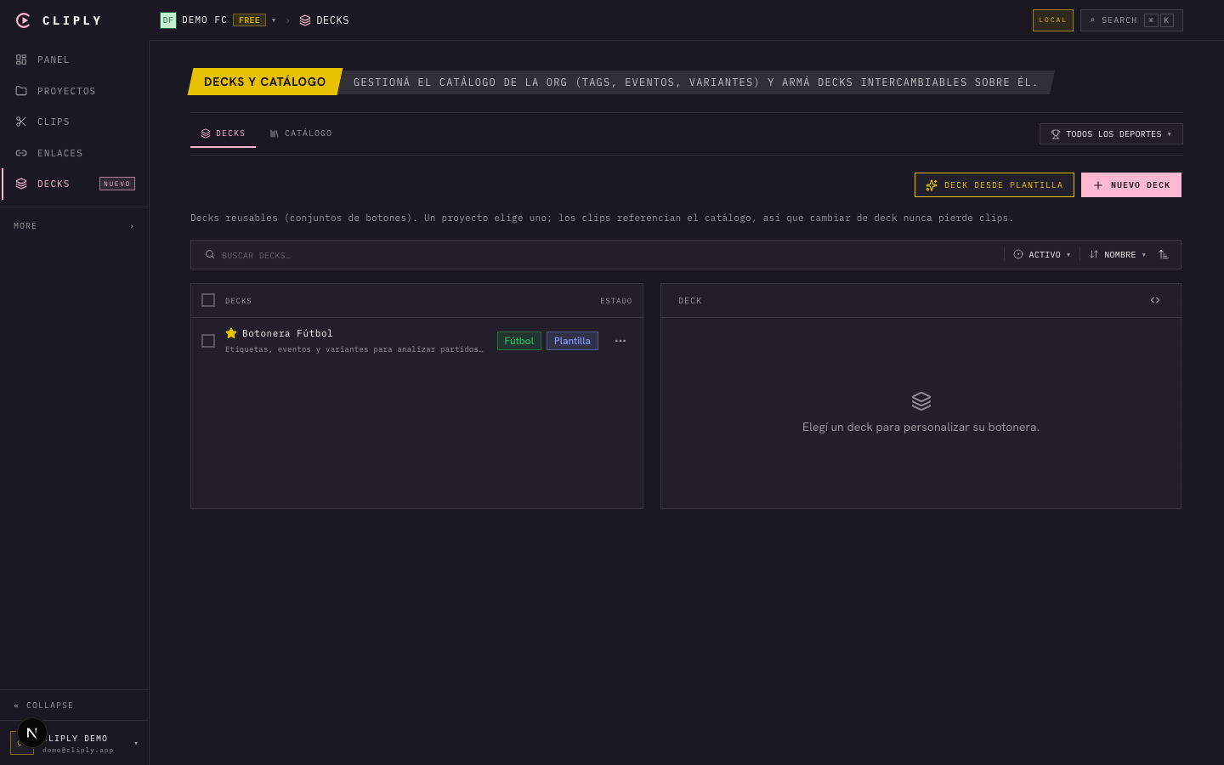1224x765 pixels.
Task: Open the Cliply Demo account menu
Action: 75,743
